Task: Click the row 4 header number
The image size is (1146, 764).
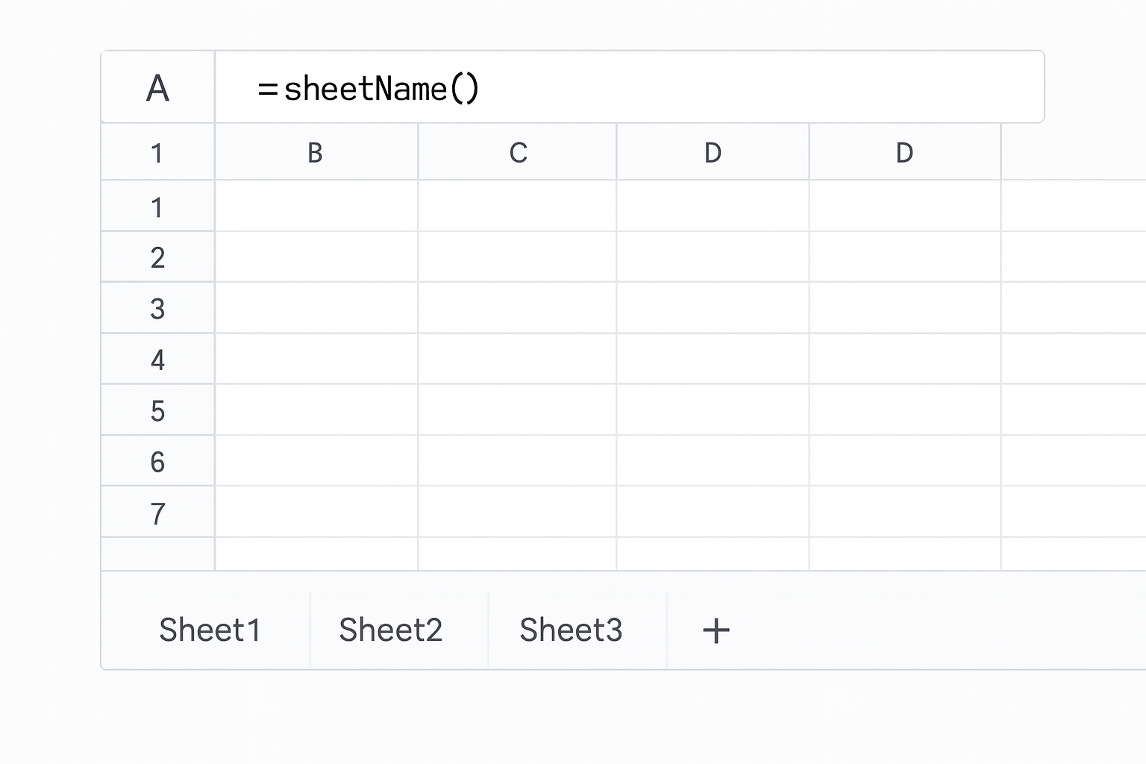Action: coord(157,360)
